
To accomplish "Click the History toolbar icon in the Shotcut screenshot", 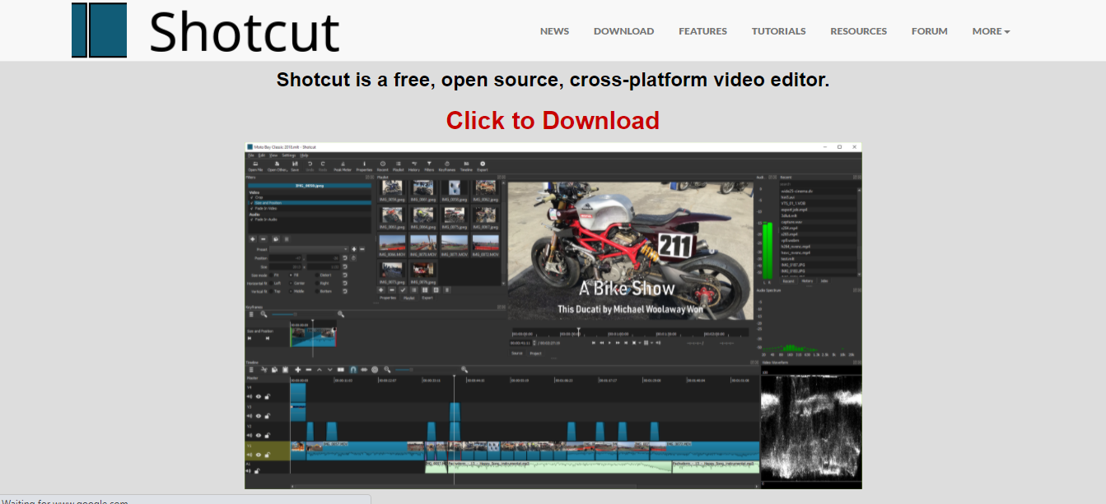I will 413,166.
